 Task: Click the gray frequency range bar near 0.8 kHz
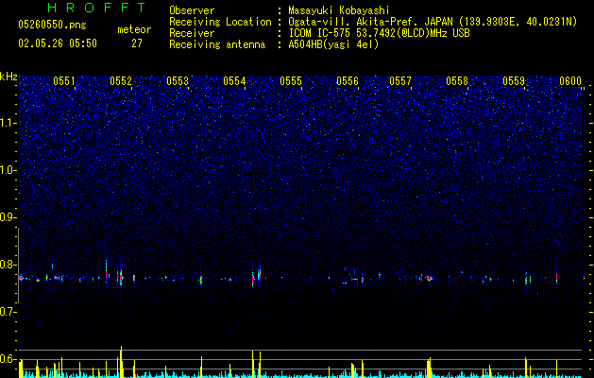point(19,265)
